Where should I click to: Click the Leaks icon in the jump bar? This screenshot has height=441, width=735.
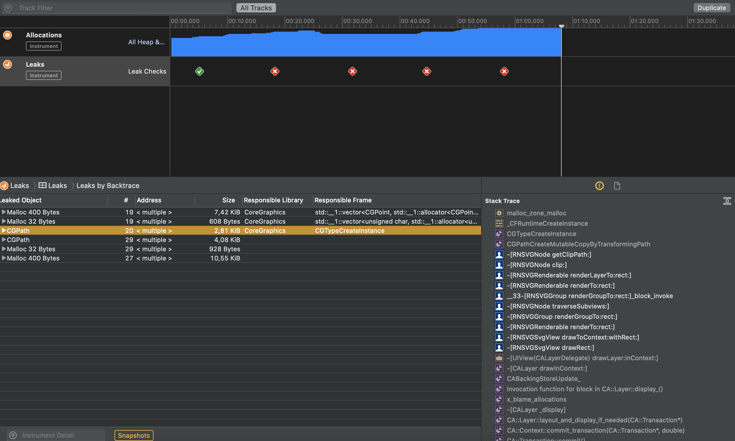coord(4,185)
